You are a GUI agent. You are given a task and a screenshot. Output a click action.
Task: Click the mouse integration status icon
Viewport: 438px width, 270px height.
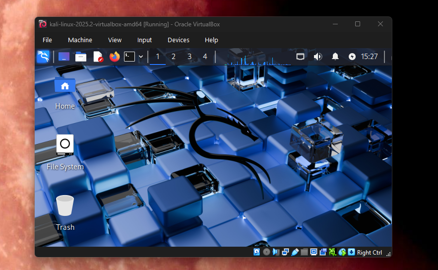342,252
